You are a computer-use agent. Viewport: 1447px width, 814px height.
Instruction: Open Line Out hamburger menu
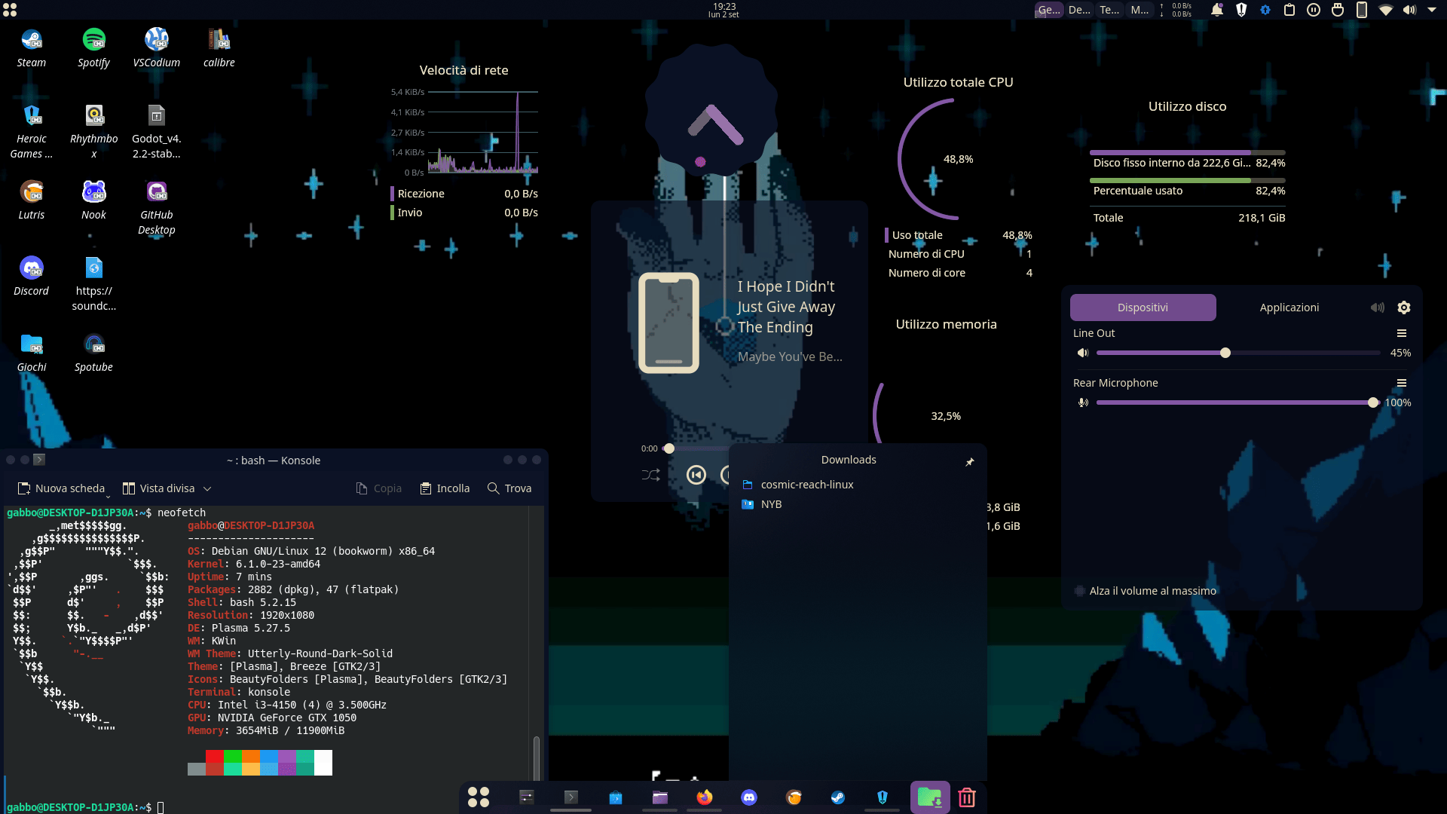tap(1402, 333)
